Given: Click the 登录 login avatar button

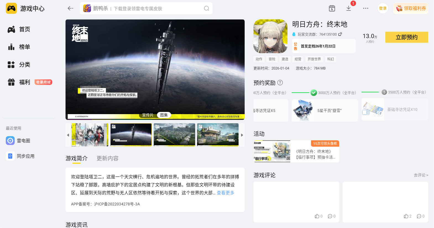Looking at the screenshot, I should click(383, 8).
